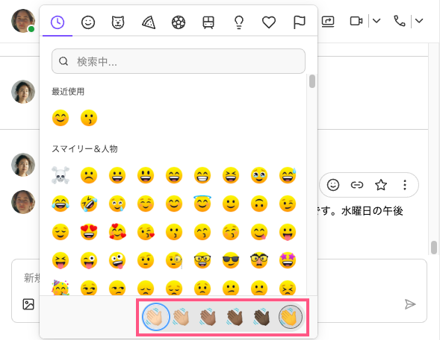This screenshot has height=340, width=440.
Task: Pick the disguised face with mustache emoji
Action: tap(259, 260)
